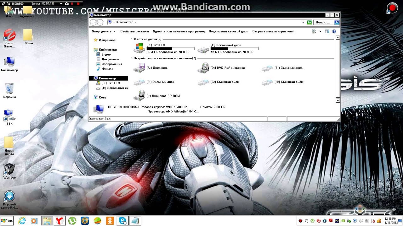Select Библиотеки in navigation pane
403x226 pixels.
click(x=108, y=50)
